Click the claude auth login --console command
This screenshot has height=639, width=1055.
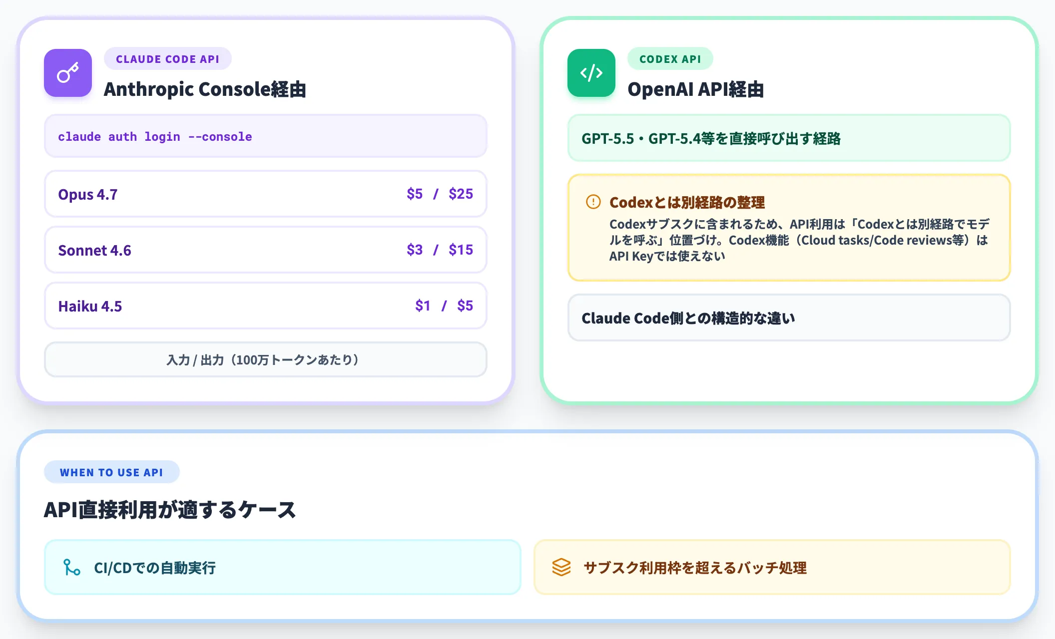coord(155,136)
